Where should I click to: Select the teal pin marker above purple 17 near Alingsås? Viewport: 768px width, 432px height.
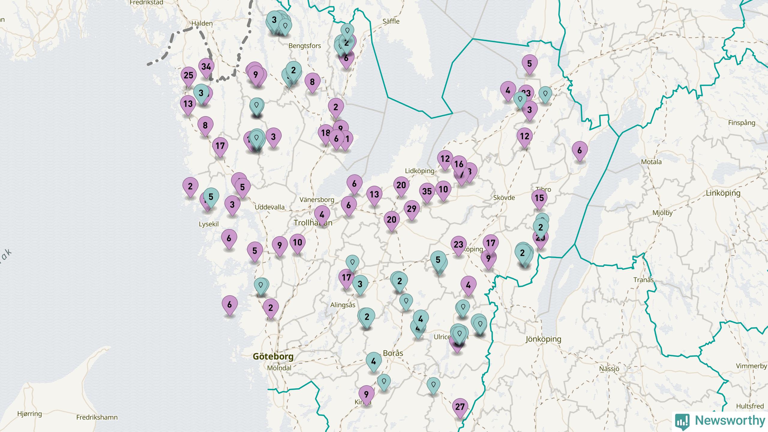tap(352, 263)
